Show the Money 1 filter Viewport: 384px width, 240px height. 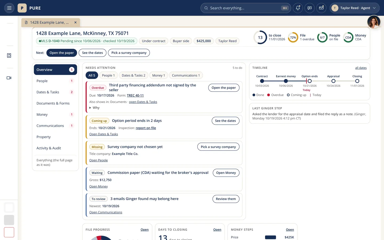[x=159, y=75]
